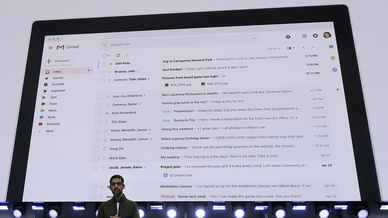The width and height of the screenshot is (388, 218).
Task: Open Calendar in the side panel
Action: [x=331, y=47]
